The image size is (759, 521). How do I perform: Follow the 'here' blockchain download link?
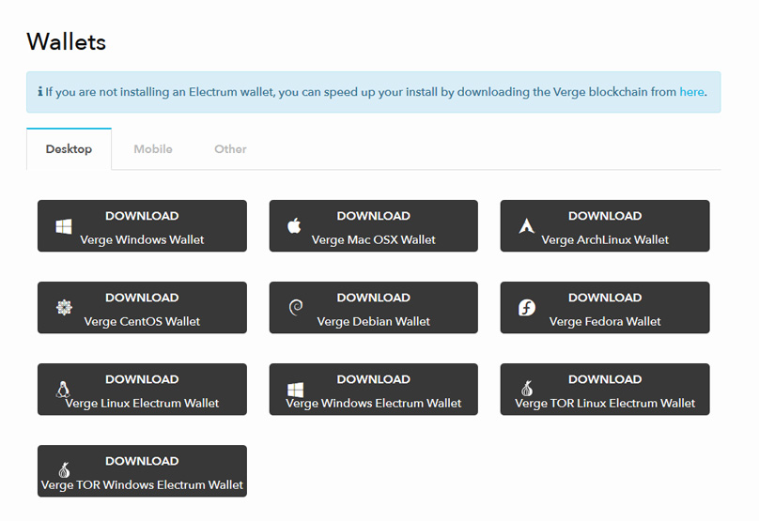[x=691, y=92]
